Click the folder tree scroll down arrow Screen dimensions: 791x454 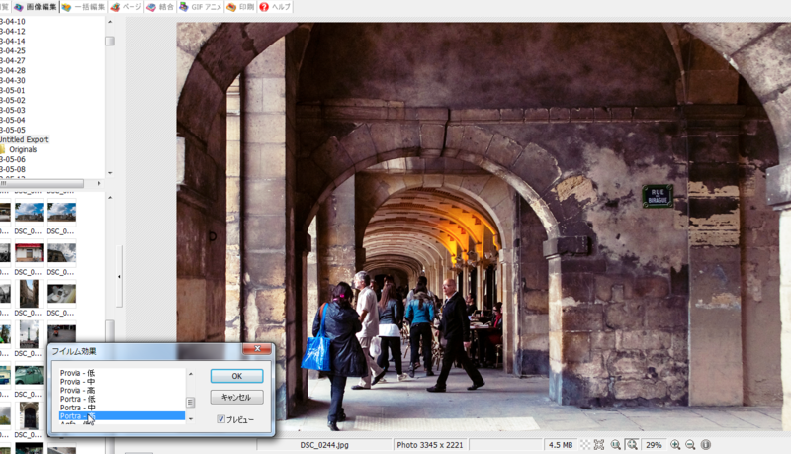(110, 173)
